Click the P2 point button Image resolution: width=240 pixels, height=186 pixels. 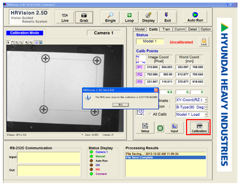(x=140, y=75)
